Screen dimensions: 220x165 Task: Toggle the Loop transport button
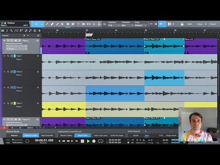point(100,141)
